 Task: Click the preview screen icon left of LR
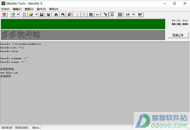pyautogui.click(x=120, y=15)
